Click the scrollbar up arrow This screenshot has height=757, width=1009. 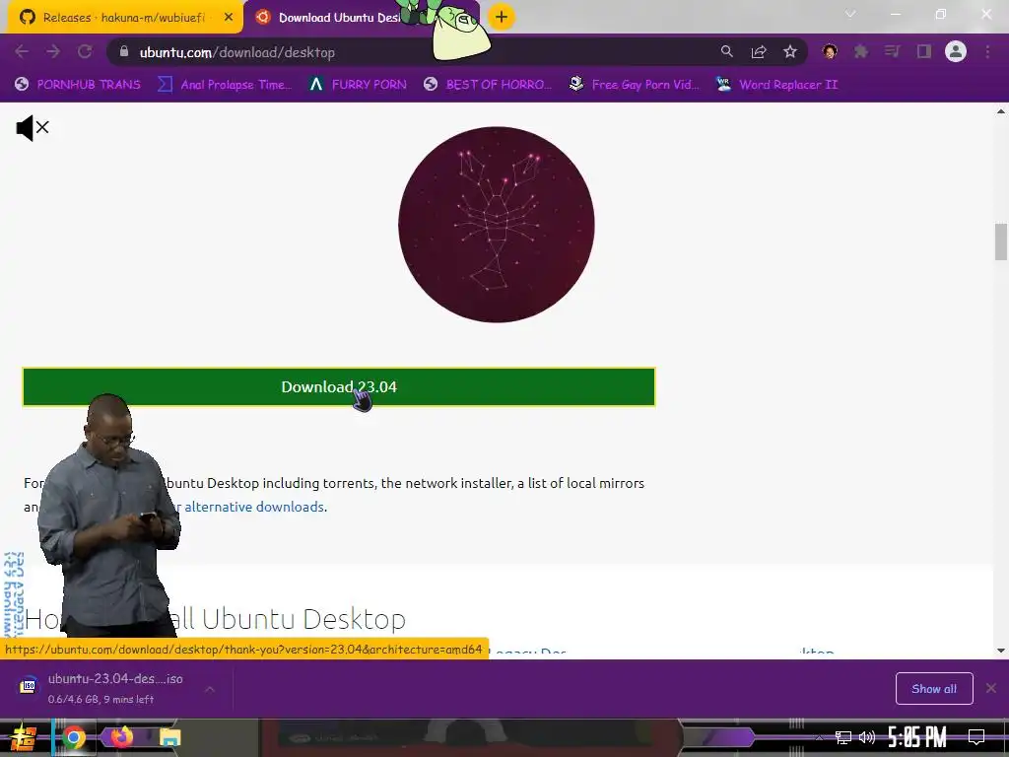(x=1001, y=111)
